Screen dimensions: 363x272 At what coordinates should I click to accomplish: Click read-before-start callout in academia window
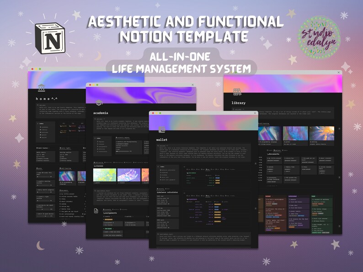(121, 197)
